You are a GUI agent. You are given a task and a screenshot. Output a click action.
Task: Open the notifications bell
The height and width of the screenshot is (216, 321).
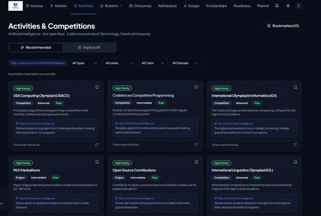click(277, 6)
